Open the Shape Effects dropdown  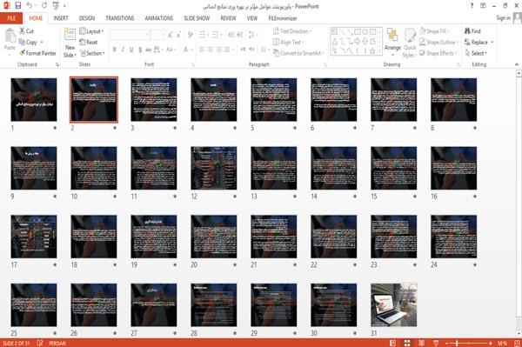[438, 53]
